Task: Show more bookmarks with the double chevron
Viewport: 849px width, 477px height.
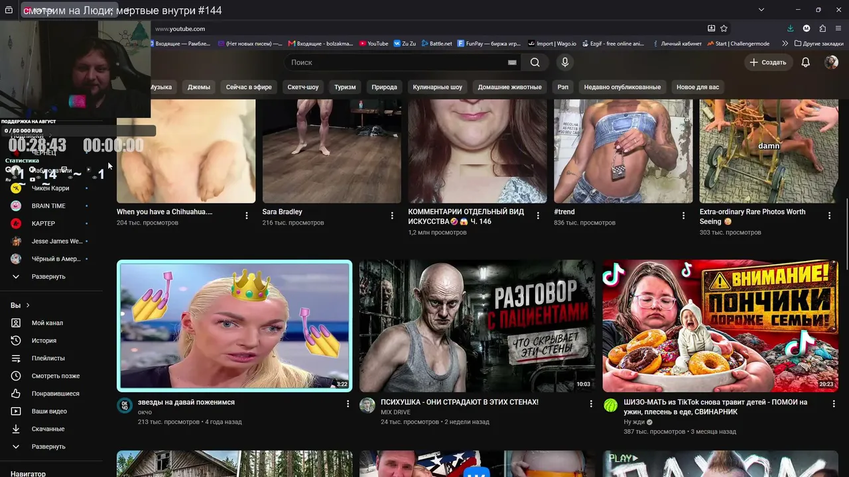Action: click(x=785, y=44)
